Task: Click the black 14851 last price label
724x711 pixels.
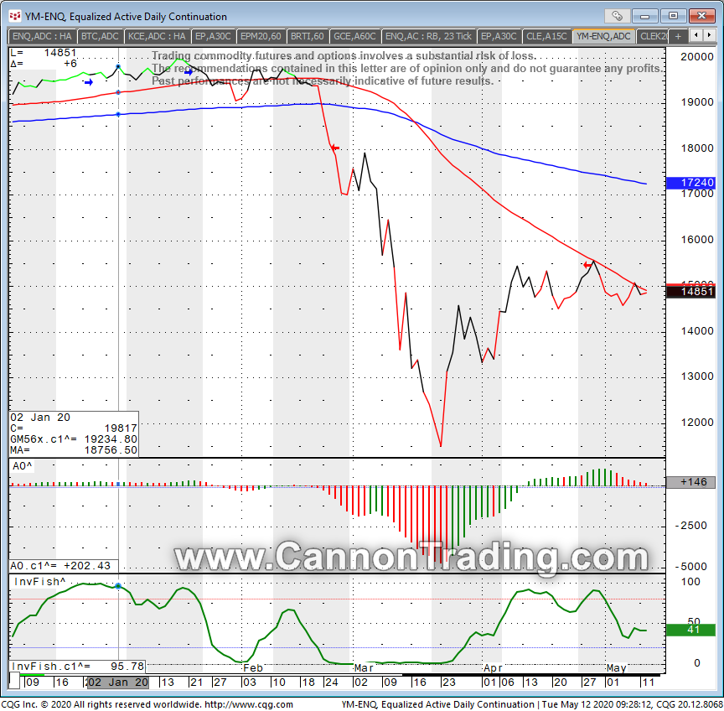Action: 691,292
